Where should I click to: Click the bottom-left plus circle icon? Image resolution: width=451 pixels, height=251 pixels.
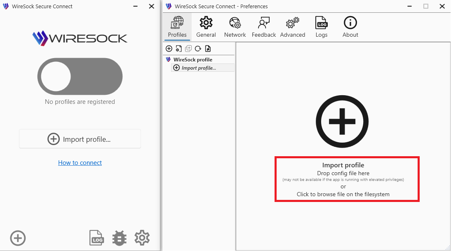[x=18, y=238]
